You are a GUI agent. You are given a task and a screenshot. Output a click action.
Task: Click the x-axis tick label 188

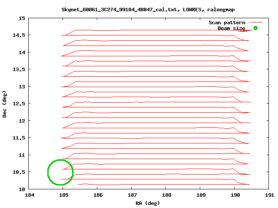tap(167, 195)
